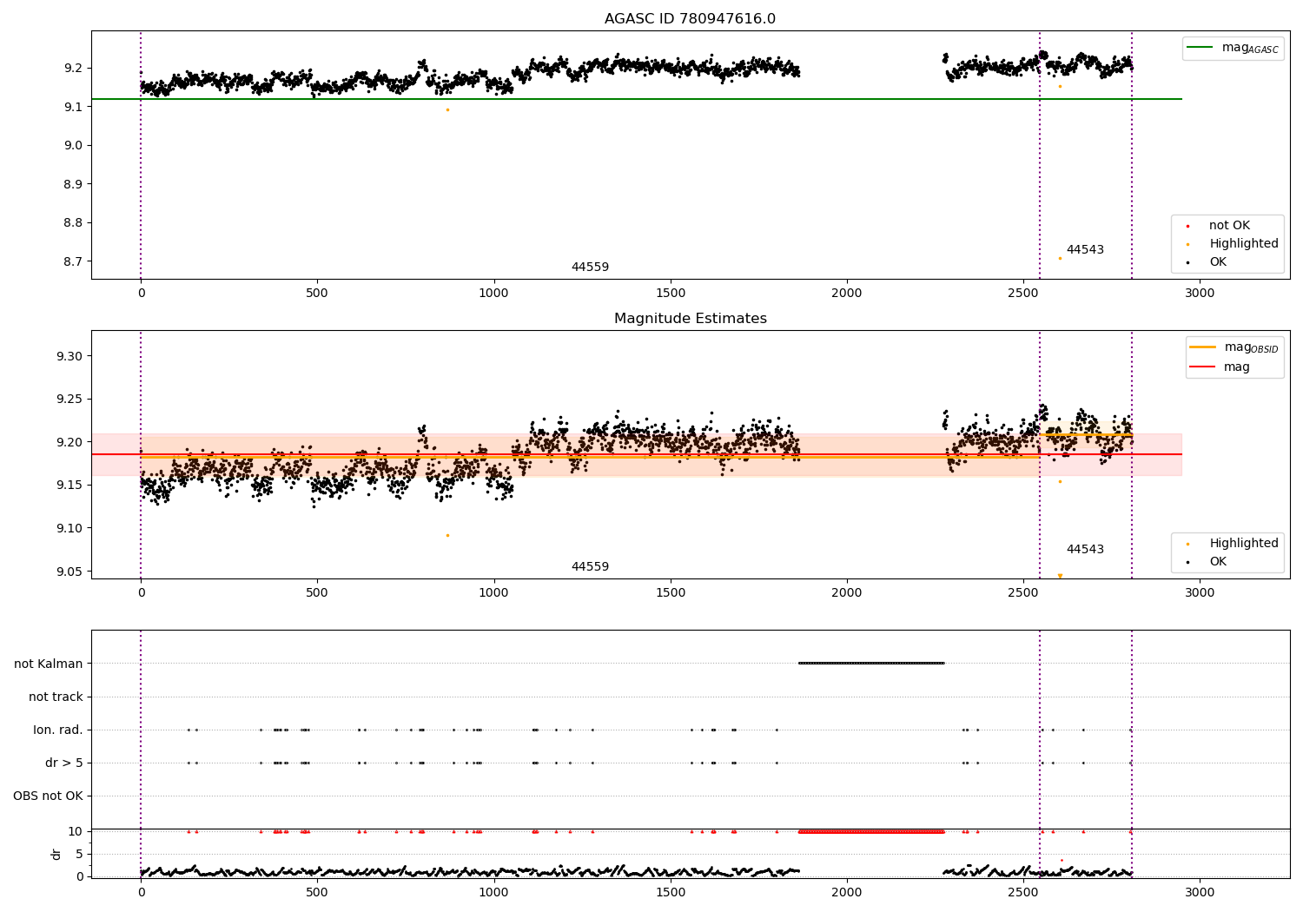Click y-tick '8.9' on top plot
Screen dimensions: 1303x912
pos(72,184)
